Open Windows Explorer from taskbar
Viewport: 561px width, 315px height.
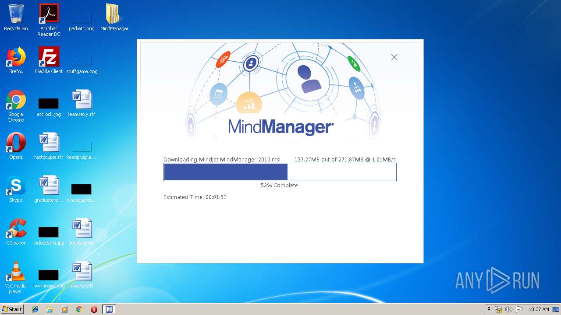tap(50, 309)
